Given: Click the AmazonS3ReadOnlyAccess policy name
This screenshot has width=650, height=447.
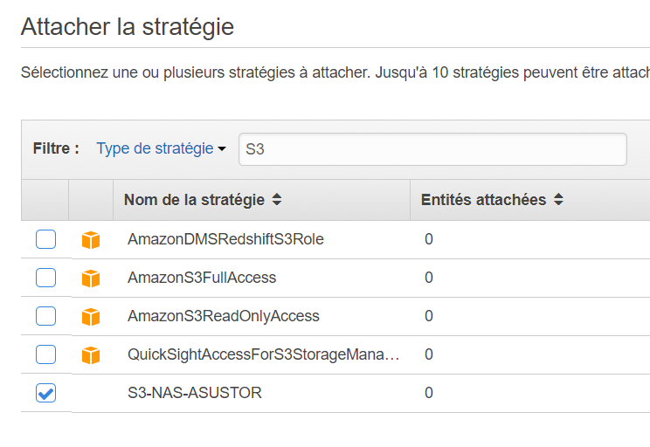Looking at the screenshot, I should pyautogui.click(x=224, y=316).
